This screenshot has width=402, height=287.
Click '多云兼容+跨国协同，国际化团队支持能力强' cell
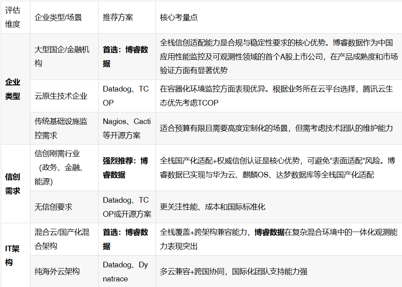point(279,271)
